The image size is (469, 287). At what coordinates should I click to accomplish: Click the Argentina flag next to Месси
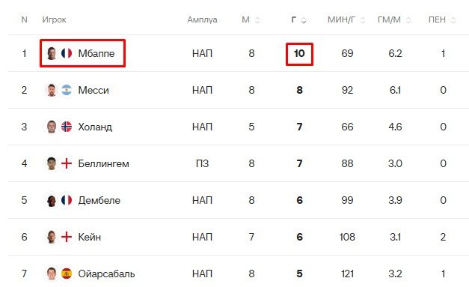(67, 90)
